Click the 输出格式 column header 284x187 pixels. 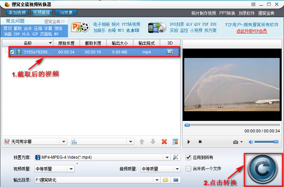(147, 43)
